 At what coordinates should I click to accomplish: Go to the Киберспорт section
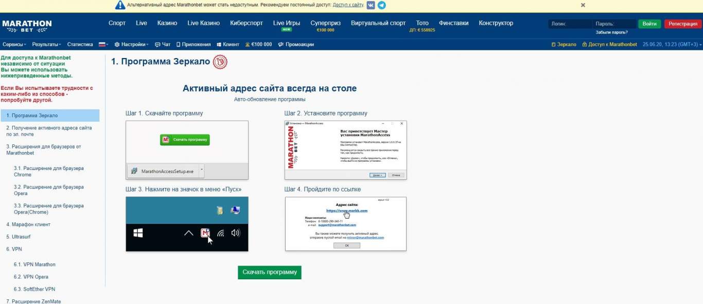pyautogui.click(x=247, y=23)
